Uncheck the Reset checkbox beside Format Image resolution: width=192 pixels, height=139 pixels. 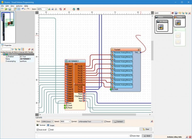tap(105, 121)
